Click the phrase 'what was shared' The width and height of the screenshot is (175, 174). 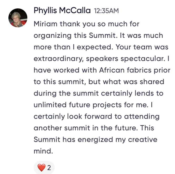click(x=133, y=82)
